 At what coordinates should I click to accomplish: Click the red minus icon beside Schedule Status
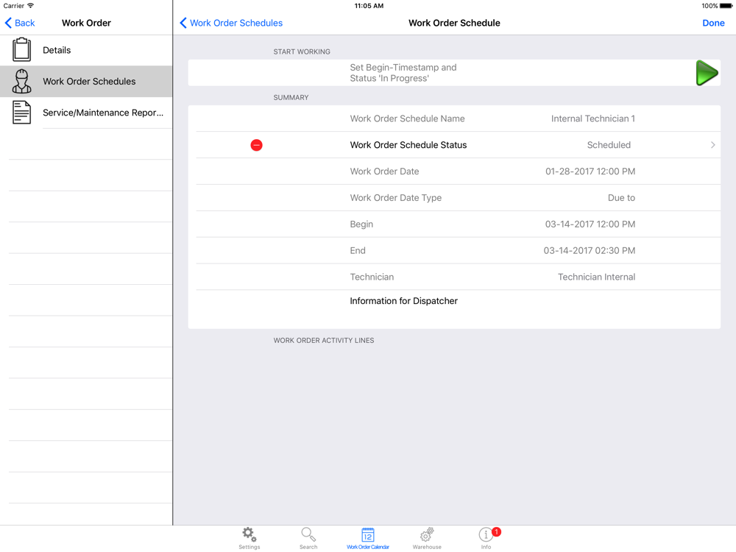click(x=256, y=145)
